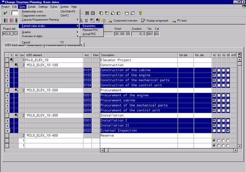Click row selector arrow for activity 0322
This screenshot has width=246, height=172.
click(x=7, y=131)
